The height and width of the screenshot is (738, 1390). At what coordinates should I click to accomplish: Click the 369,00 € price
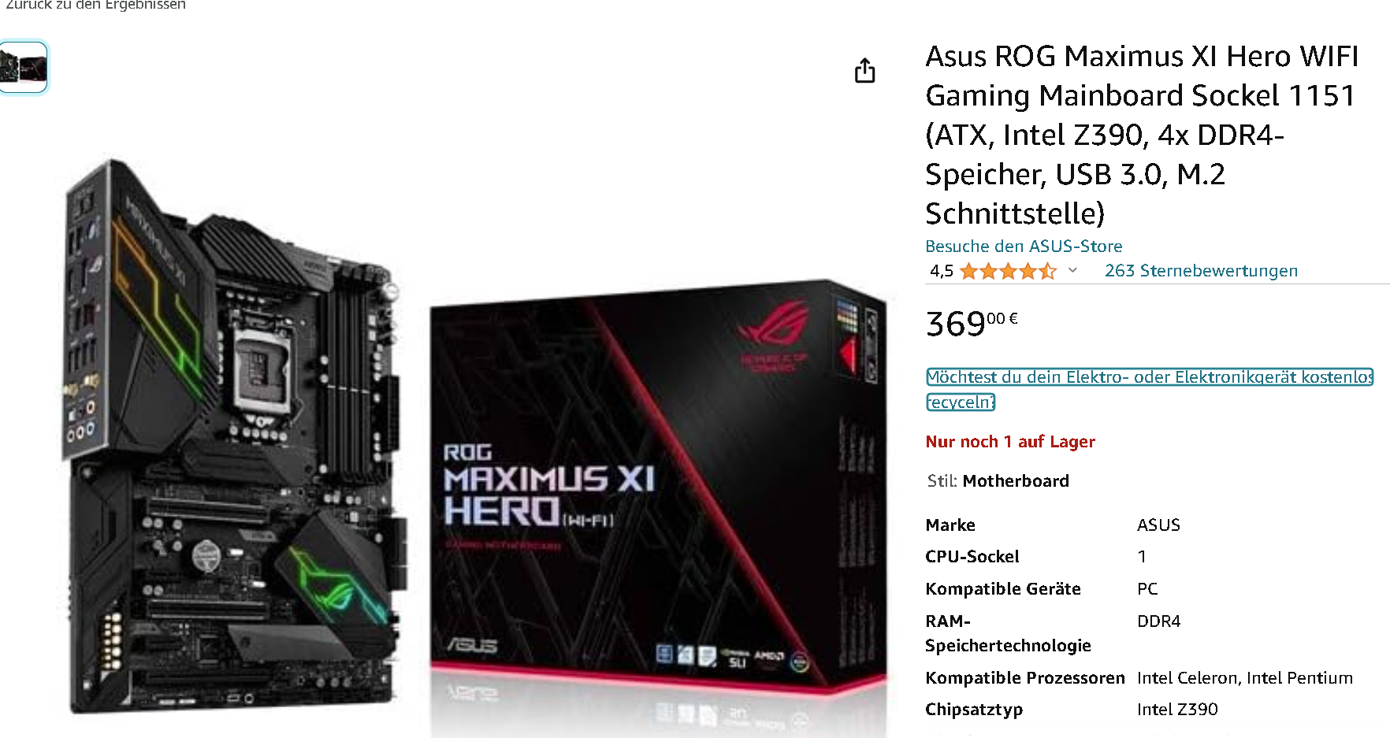[972, 323]
